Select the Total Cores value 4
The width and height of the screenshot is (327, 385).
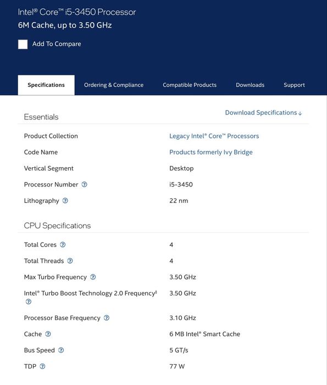tap(171, 245)
